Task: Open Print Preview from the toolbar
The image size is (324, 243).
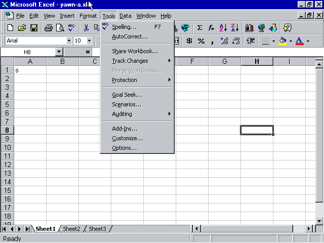Action: [x=60, y=28]
